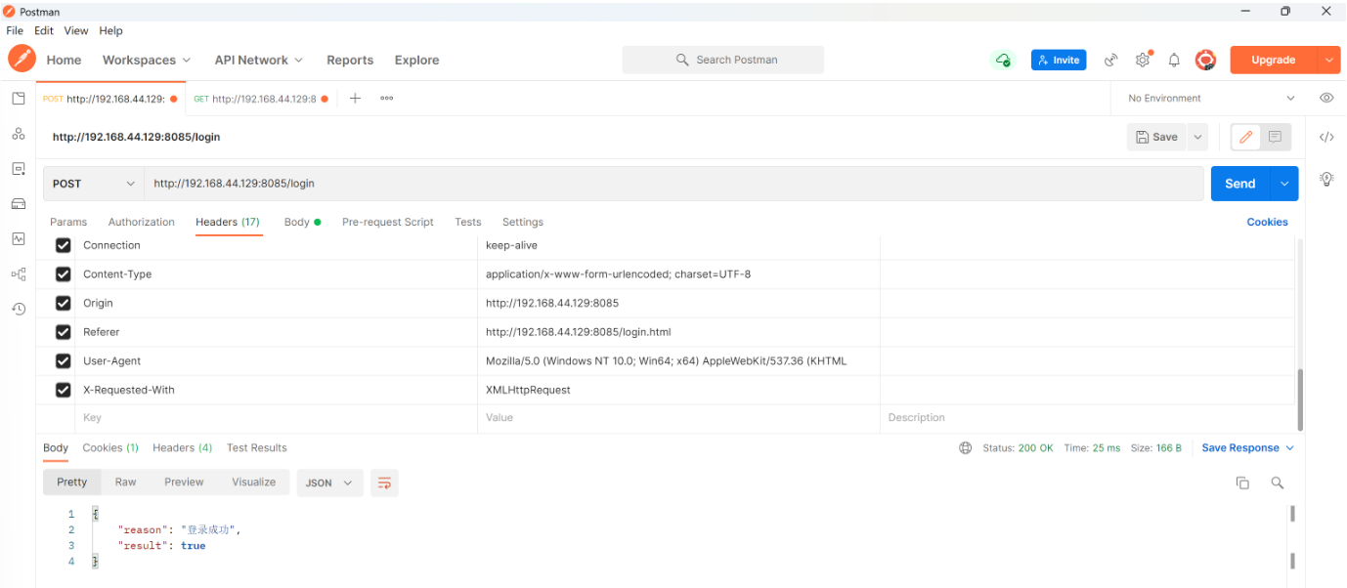Click the network globe icon

(x=966, y=448)
